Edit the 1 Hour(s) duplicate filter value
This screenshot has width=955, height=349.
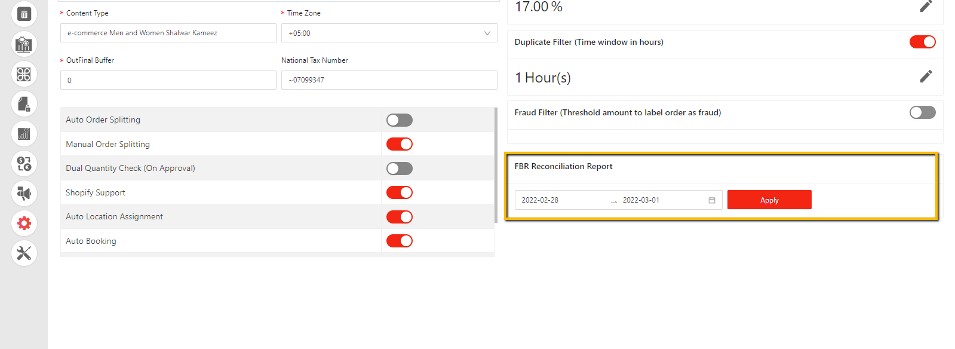tap(926, 76)
